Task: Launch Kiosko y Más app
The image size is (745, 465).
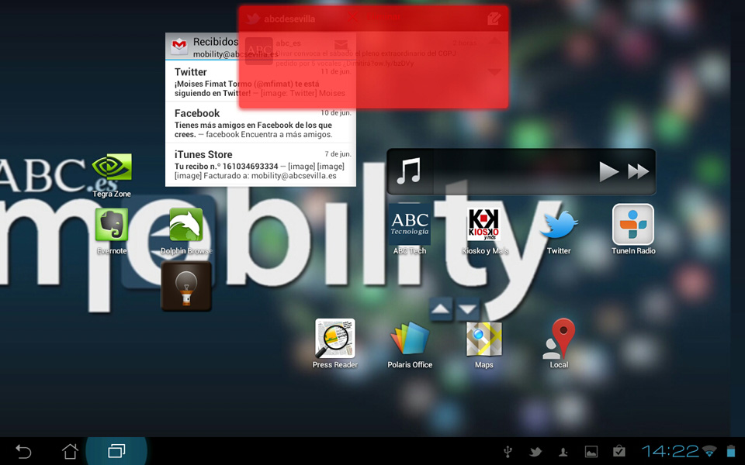Action: point(484,226)
